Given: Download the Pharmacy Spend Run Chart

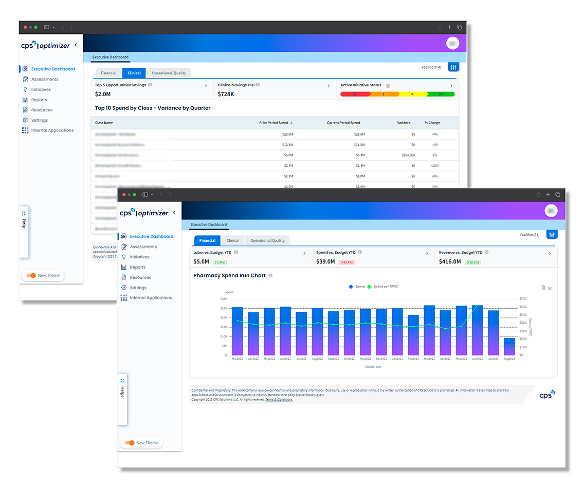Looking at the screenshot, I should coord(550,288).
